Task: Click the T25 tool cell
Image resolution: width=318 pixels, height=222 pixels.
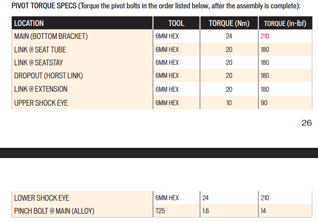Action: tap(161, 211)
